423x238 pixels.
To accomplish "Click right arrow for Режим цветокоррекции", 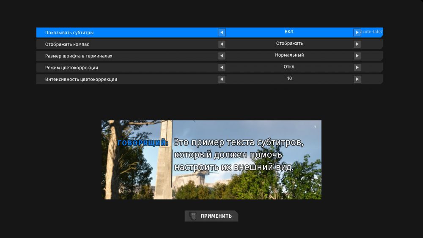I will click(357, 67).
